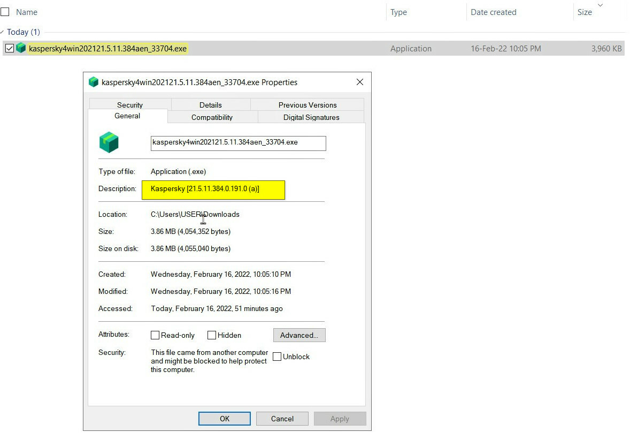Click the 16-Feb-22 10:05 PM date cell
The width and height of the screenshot is (630, 447).
pyautogui.click(x=505, y=48)
